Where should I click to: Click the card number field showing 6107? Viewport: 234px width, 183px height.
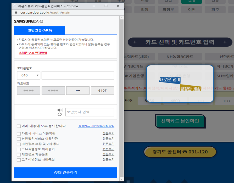click(102, 91)
